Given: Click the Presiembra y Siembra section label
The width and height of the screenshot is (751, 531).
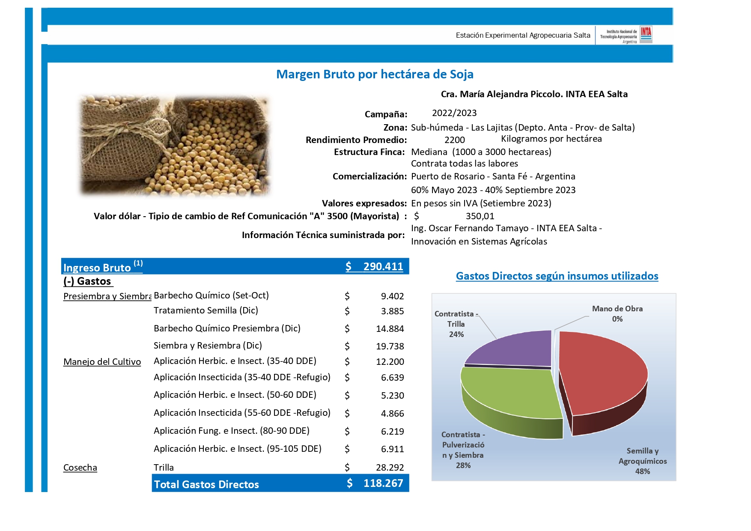Looking at the screenshot, I should (107, 296).
